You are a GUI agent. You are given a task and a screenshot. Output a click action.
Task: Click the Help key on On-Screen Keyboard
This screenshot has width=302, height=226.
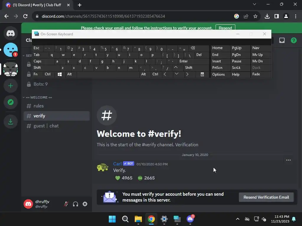pos(240,74)
